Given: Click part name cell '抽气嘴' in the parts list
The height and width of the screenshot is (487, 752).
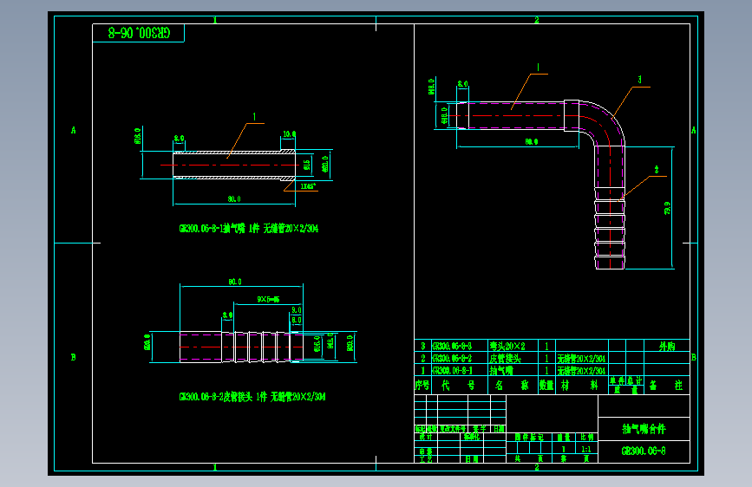Looking at the screenshot, I should click(x=501, y=371).
